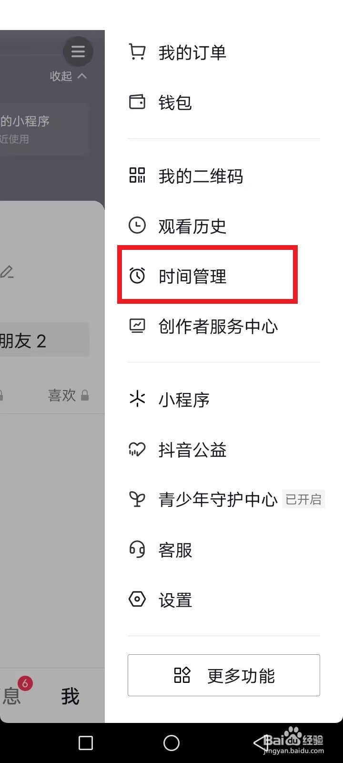Collapse section with 收起 chevron
Image resolution: width=343 pixels, height=763 pixels.
(x=69, y=76)
